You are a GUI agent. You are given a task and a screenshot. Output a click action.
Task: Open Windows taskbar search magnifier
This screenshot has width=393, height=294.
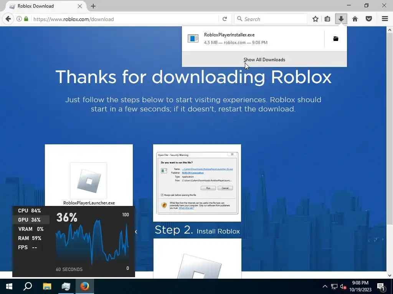[x=28, y=286]
